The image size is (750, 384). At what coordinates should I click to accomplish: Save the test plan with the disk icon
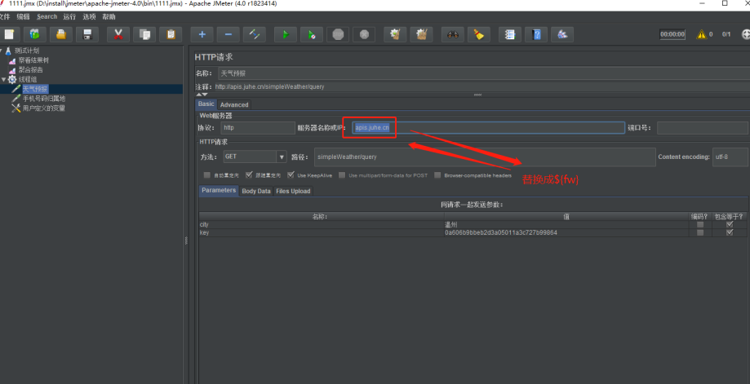tap(87, 34)
